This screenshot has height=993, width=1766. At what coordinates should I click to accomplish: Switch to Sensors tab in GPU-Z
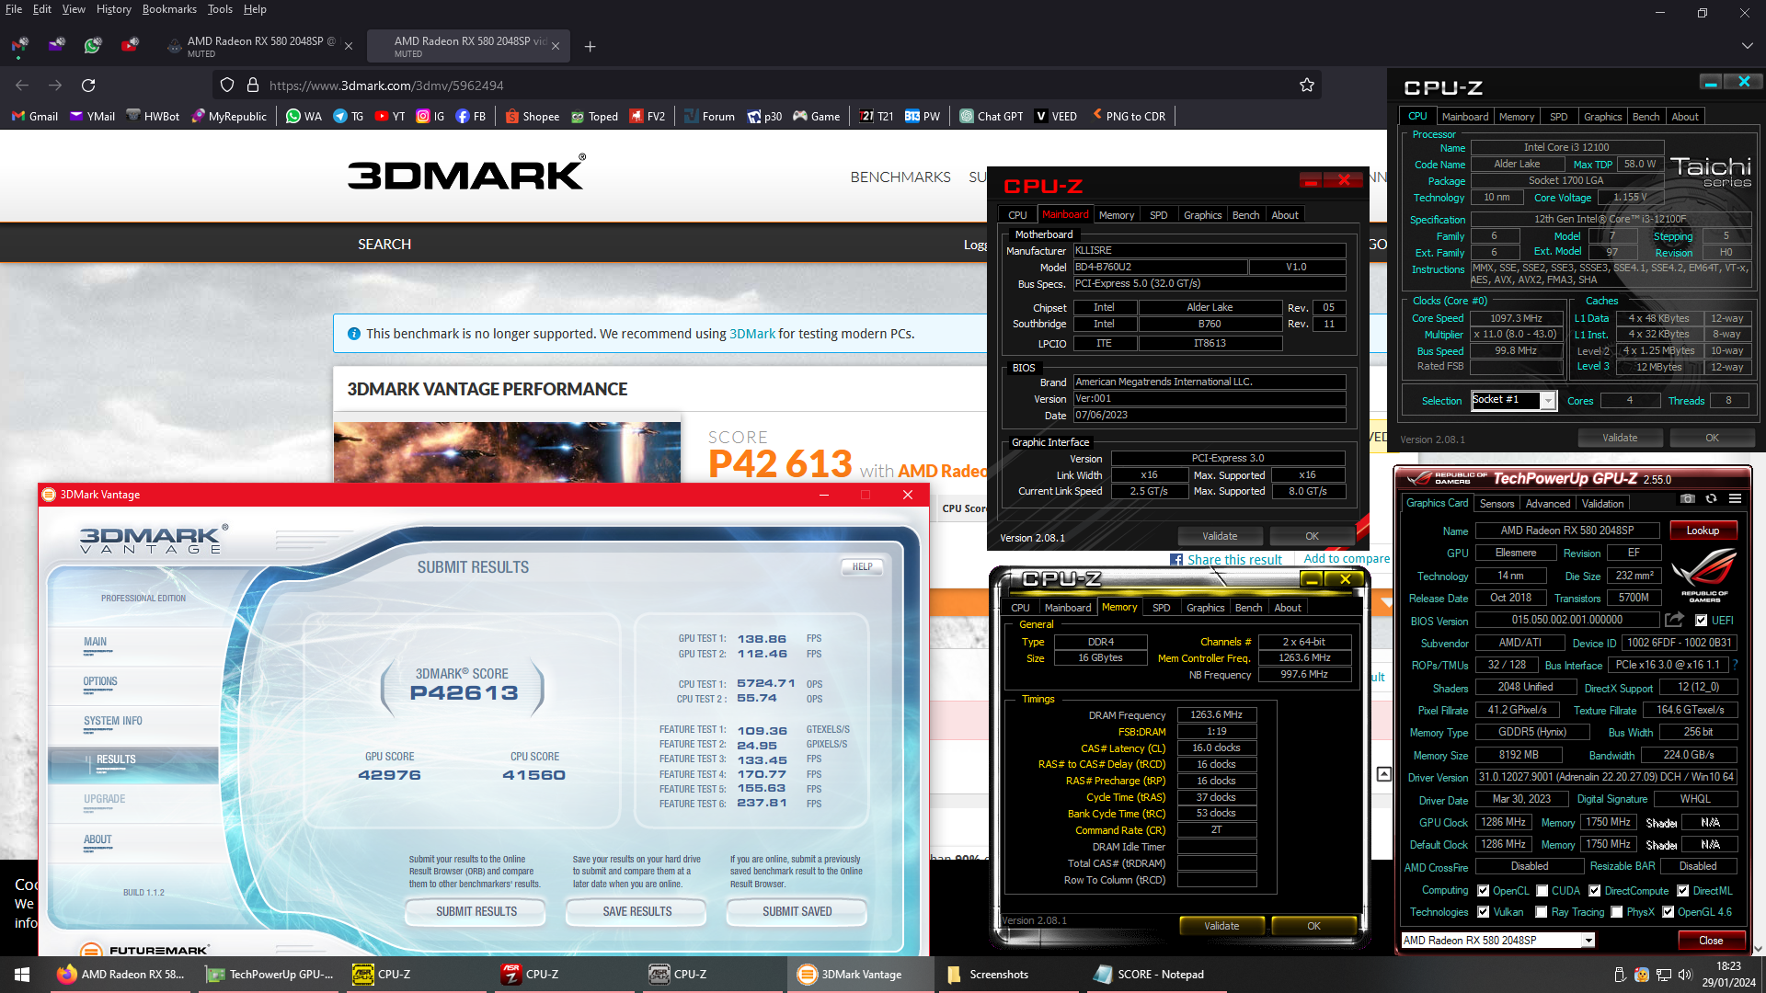pyautogui.click(x=1497, y=504)
